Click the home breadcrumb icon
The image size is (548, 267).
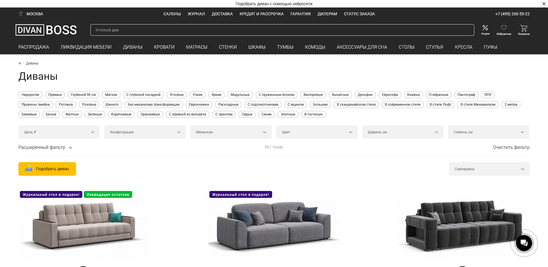coord(20,63)
